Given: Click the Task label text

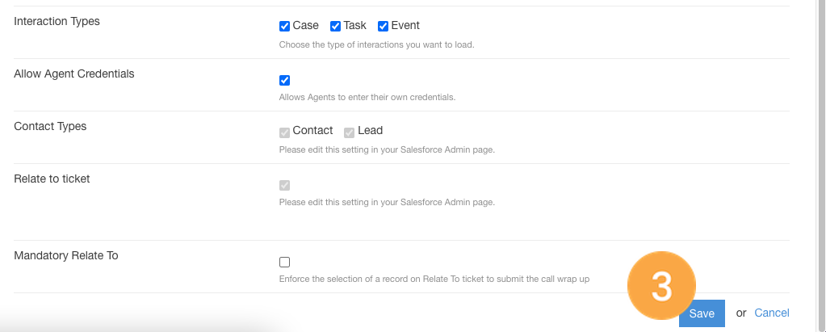Looking at the screenshot, I should [355, 25].
